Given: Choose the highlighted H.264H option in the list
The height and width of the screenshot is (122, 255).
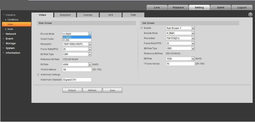Looking at the screenshot, I should (x=77, y=37).
